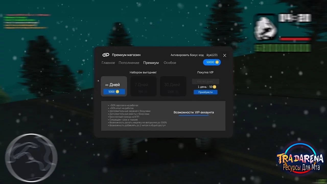327x184 pixels.
Task: Select the Премиум tab
Action: pos(151,63)
